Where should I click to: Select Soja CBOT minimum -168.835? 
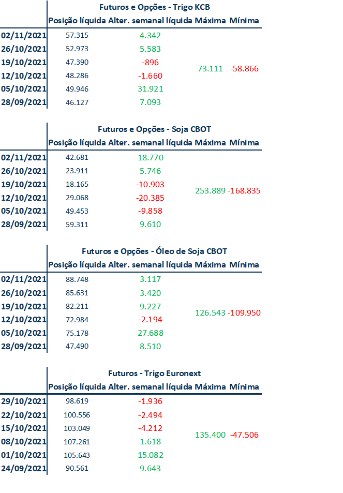(244, 190)
